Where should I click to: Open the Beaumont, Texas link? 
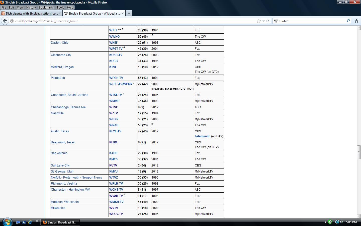[x=63, y=142]
